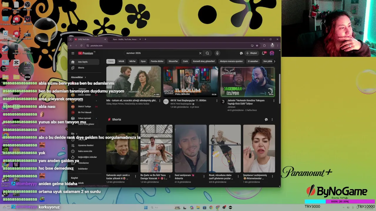The height and width of the screenshot is (211, 376).
Task: Bookmark this page with the star
Action: click(257, 45)
